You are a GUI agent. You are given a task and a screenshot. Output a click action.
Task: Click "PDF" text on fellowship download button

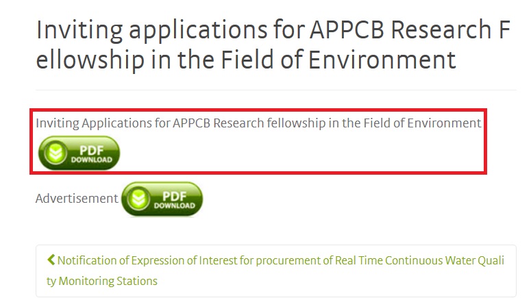coord(91,148)
